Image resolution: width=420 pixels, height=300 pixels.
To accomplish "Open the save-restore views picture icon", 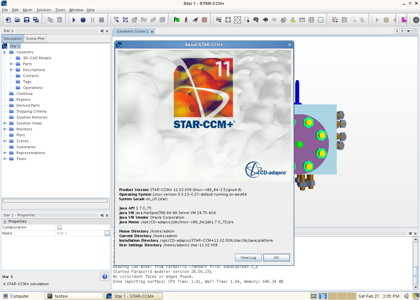I will coord(219,20).
